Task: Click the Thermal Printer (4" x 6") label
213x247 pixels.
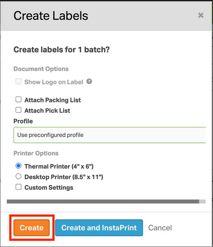Action: (59, 167)
